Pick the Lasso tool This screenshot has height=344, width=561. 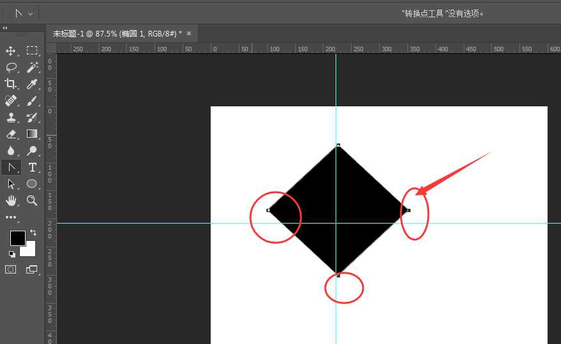(x=11, y=67)
